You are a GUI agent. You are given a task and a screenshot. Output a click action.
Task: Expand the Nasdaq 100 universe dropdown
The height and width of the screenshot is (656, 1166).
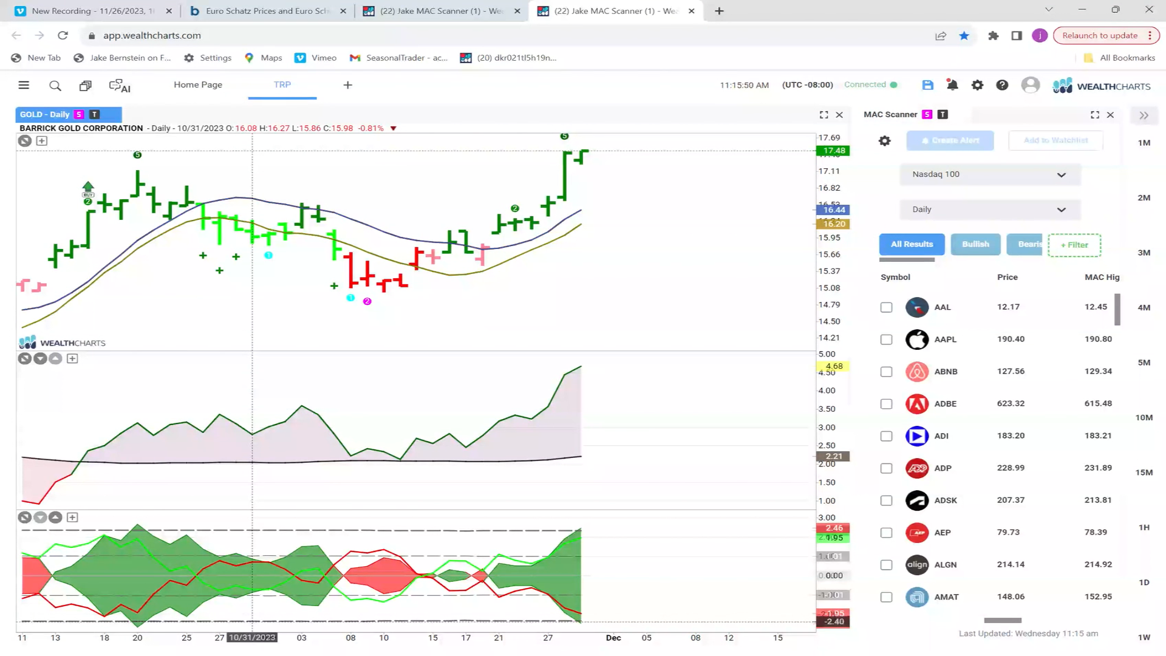990,174
